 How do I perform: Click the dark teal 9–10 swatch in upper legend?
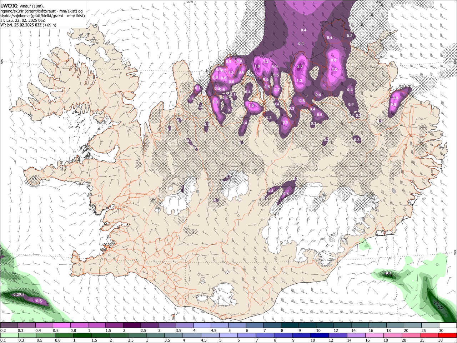point(307,325)
